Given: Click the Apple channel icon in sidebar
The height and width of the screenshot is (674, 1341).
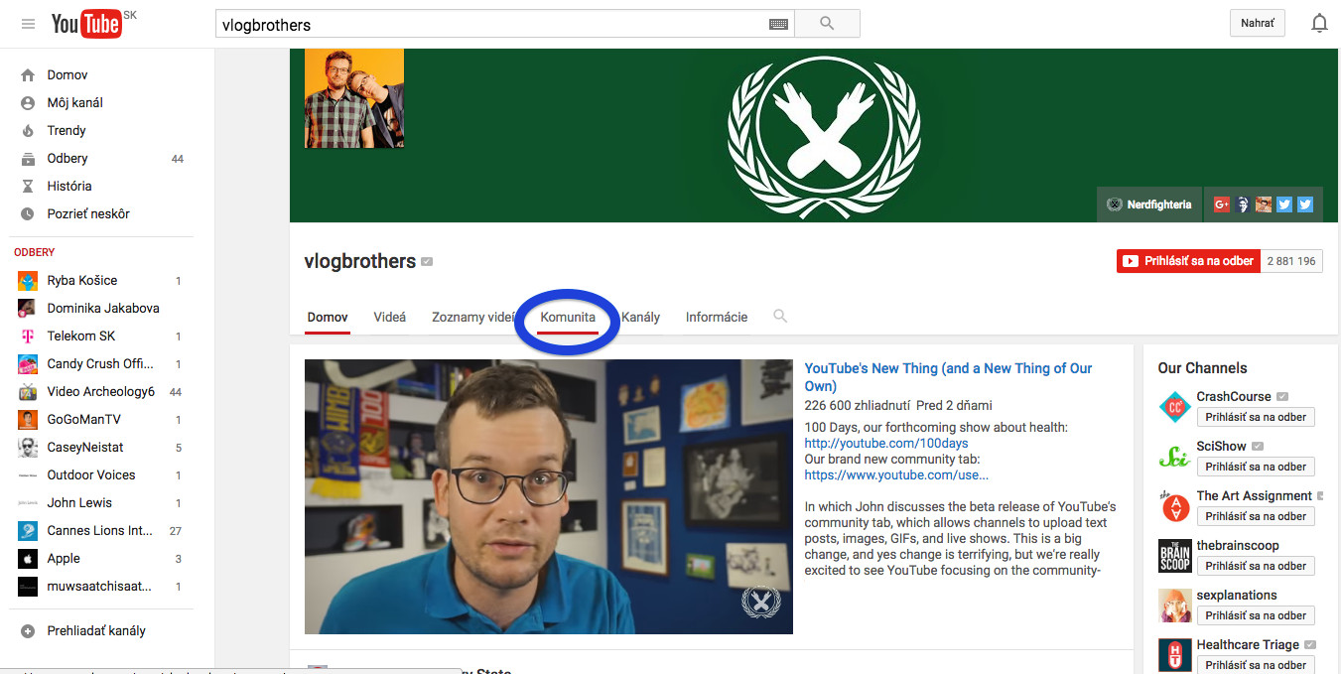Looking at the screenshot, I should click(x=28, y=558).
